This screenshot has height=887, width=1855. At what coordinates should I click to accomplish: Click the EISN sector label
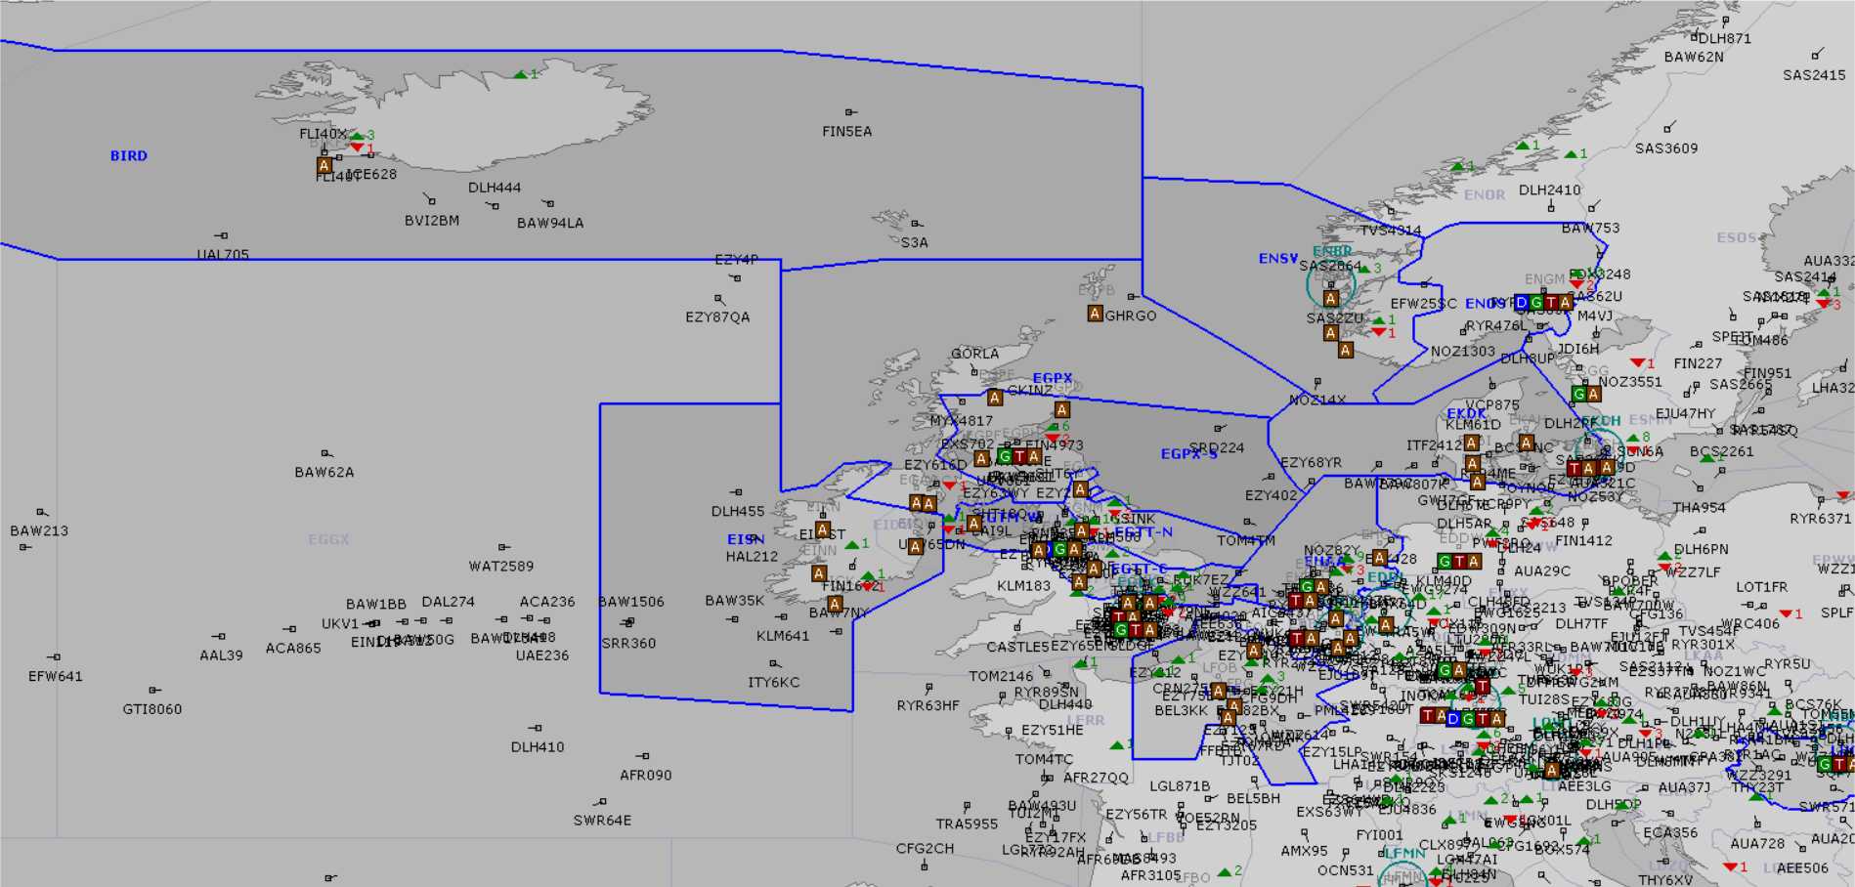click(745, 539)
